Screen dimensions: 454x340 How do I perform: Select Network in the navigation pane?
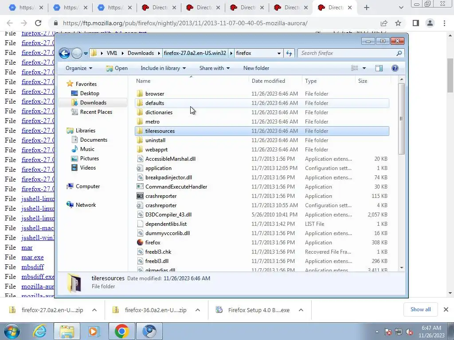[x=86, y=205]
